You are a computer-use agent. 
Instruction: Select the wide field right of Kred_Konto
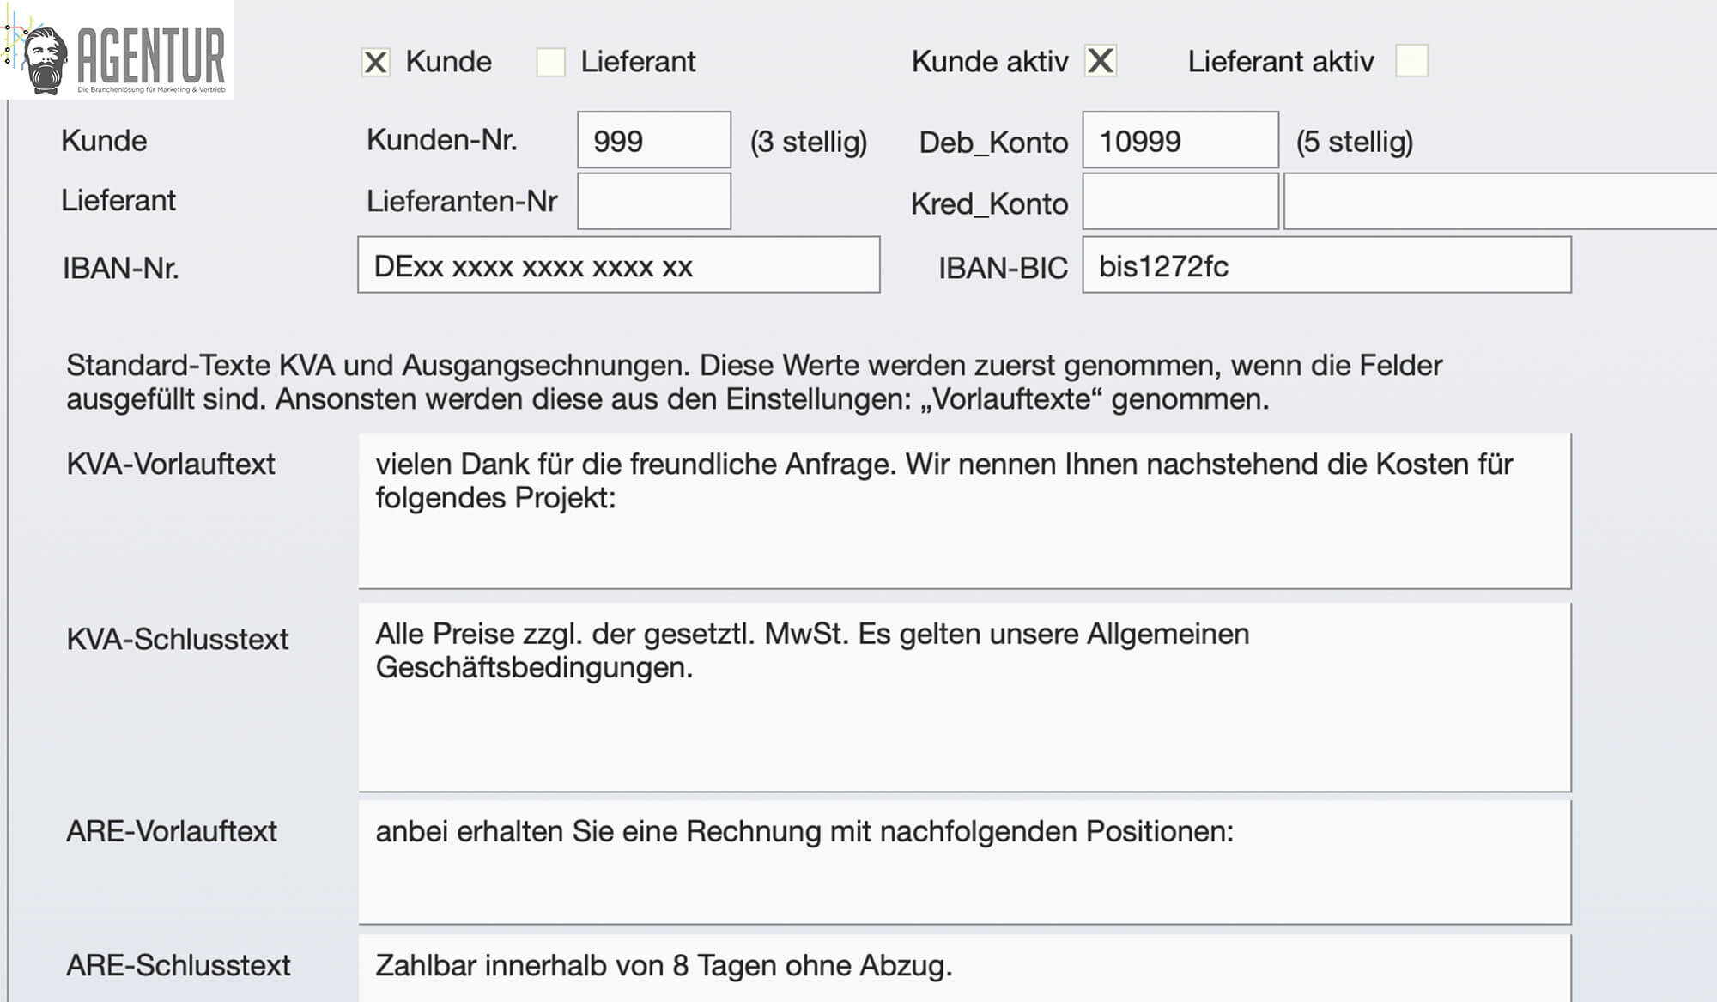1500,202
